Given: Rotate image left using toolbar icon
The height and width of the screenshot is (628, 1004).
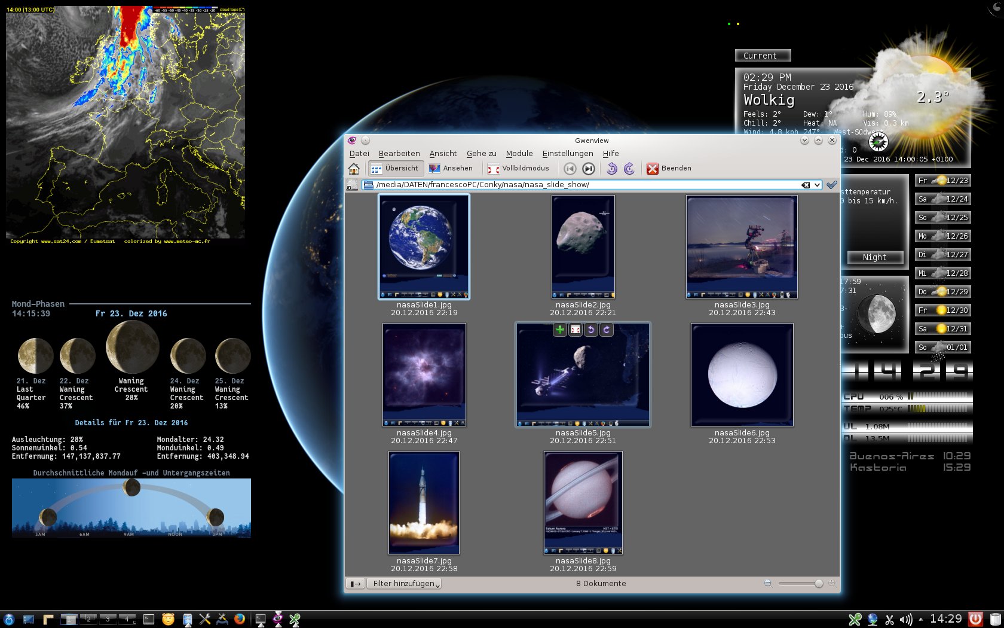Looking at the screenshot, I should (611, 169).
